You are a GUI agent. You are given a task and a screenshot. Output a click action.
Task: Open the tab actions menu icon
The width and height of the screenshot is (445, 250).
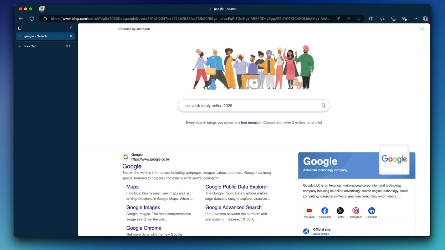pos(20,28)
